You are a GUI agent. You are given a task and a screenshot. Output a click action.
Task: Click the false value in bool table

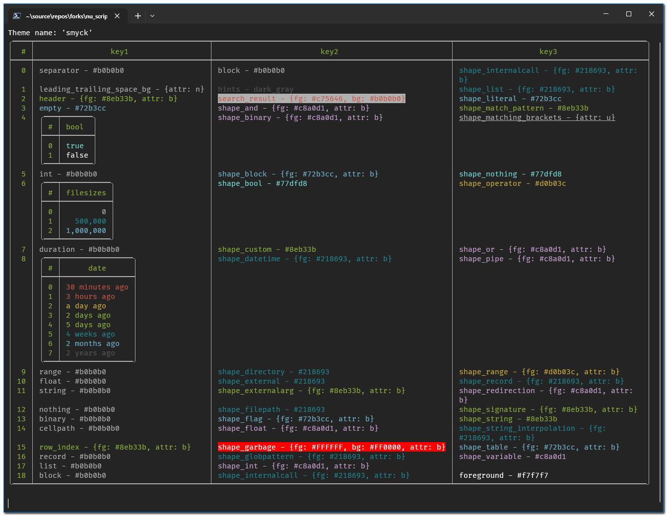(77, 155)
